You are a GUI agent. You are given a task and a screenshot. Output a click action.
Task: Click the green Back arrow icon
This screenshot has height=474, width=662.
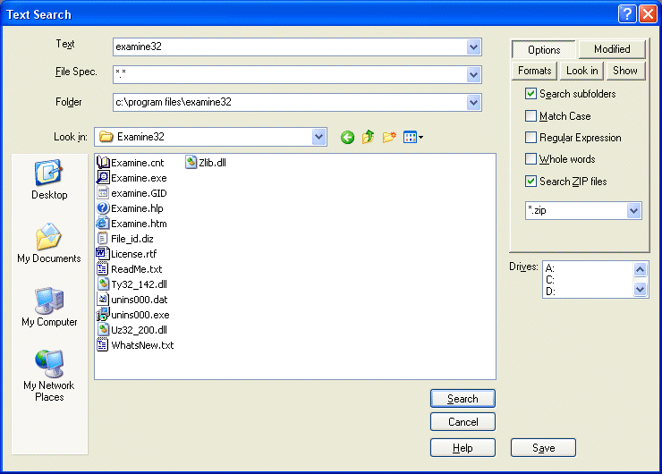coord(347,137)
